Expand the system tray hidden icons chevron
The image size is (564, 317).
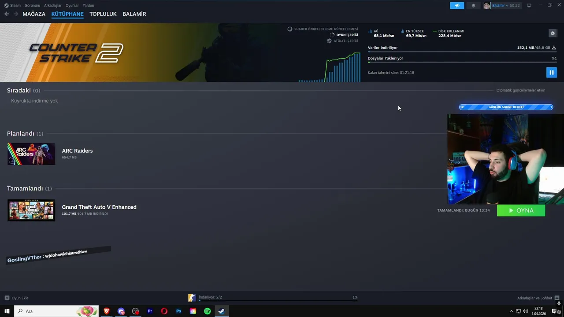tap(511, 311)
